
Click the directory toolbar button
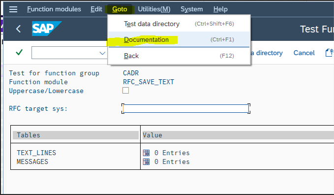267,53
